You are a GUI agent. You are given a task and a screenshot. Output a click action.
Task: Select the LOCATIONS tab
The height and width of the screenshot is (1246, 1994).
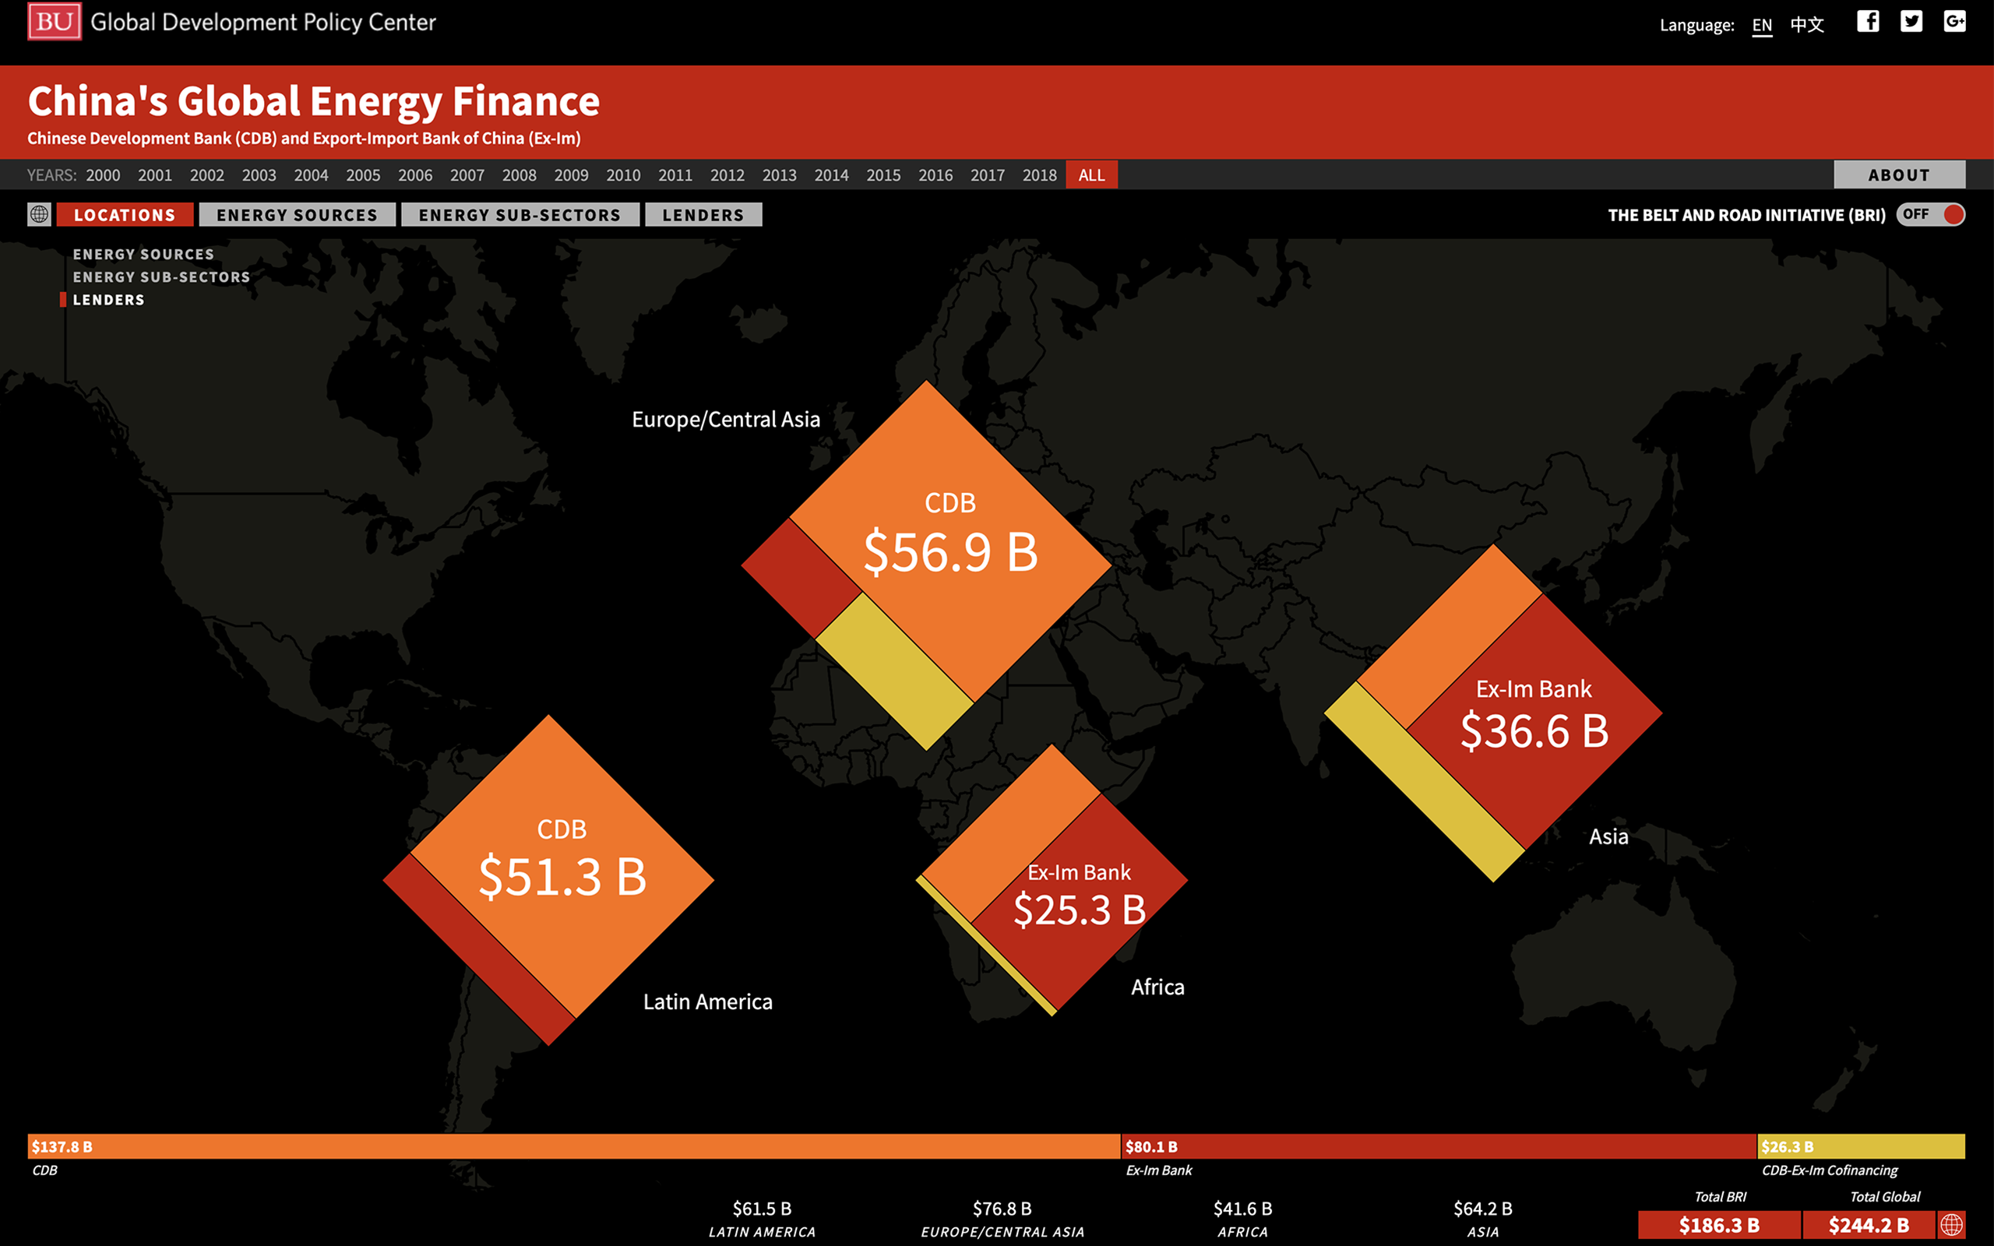click(x=125, y=214)
